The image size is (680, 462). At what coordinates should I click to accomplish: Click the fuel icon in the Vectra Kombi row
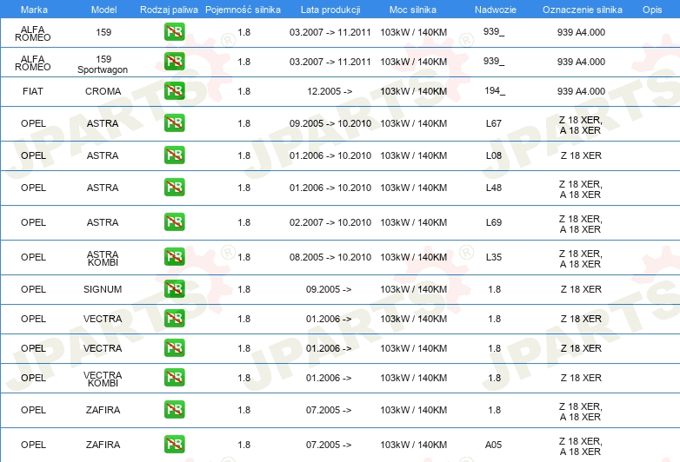[174, 377]
